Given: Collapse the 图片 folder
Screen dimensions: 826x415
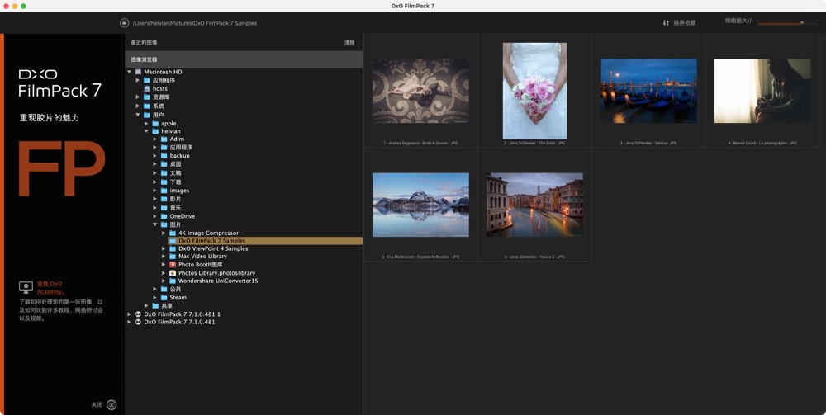Looking at the screenshot, I should click(x=155, y=224).
